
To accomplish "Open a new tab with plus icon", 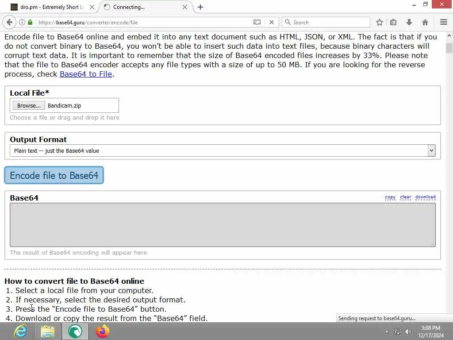I will 200,7.
